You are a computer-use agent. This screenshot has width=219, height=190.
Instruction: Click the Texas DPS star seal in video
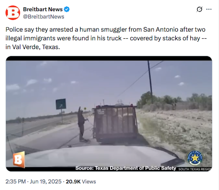pos(195,158)
